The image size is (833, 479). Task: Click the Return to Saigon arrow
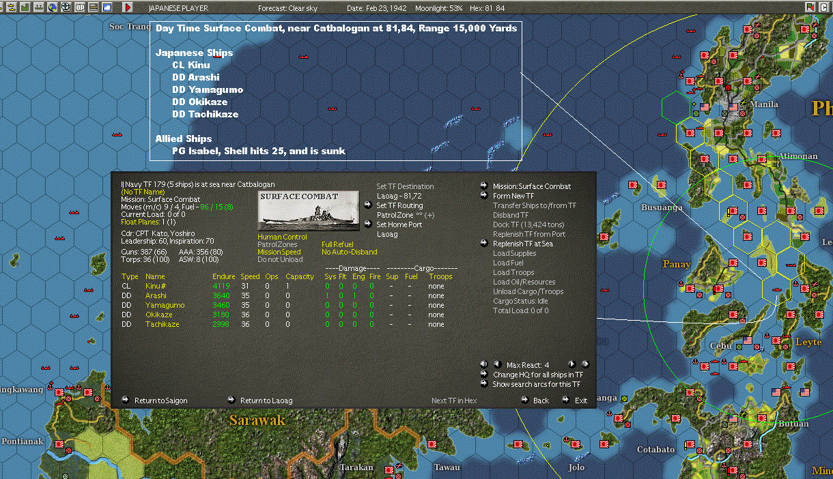(x=126, y=400)
